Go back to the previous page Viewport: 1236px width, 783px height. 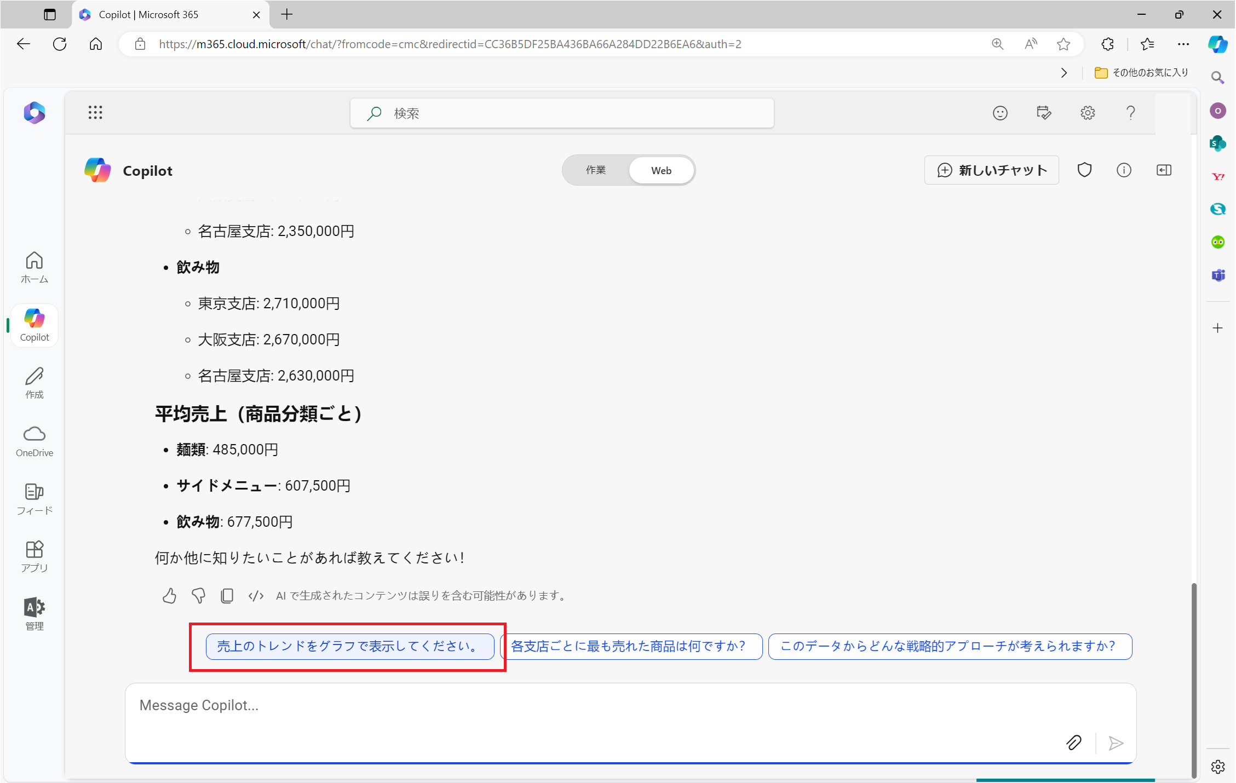point(23,44)
